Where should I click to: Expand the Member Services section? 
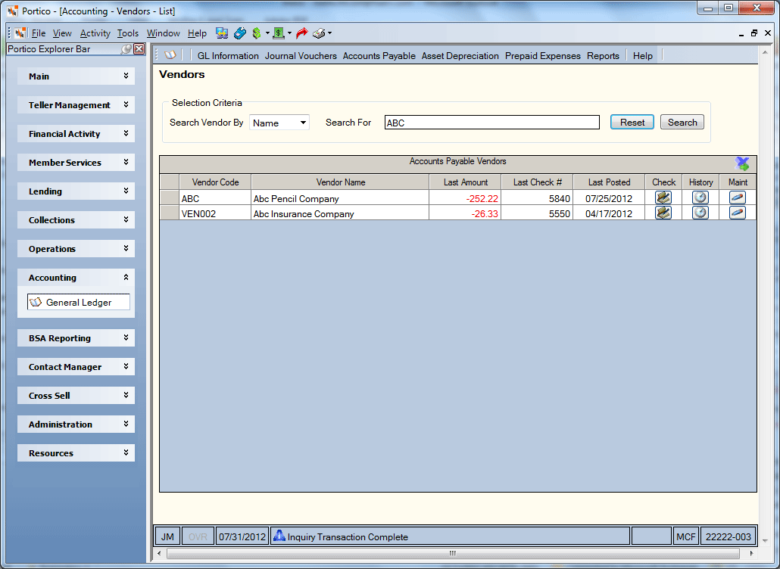tap(76, 163)
